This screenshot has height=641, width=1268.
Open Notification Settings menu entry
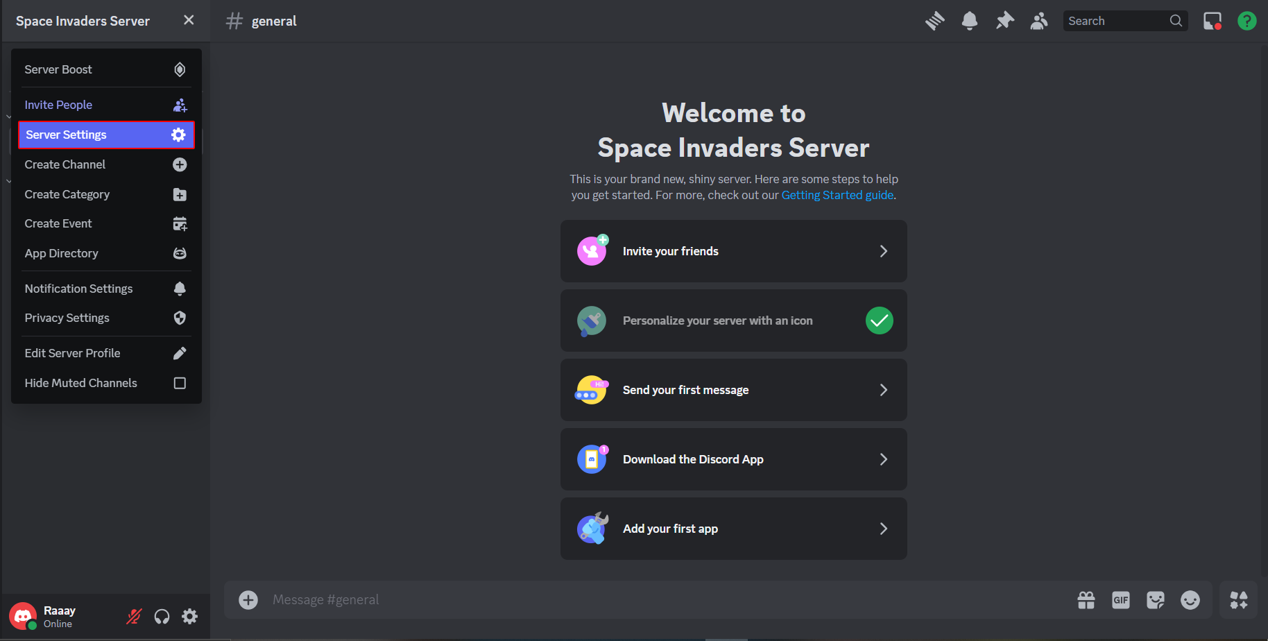point(106,289)
